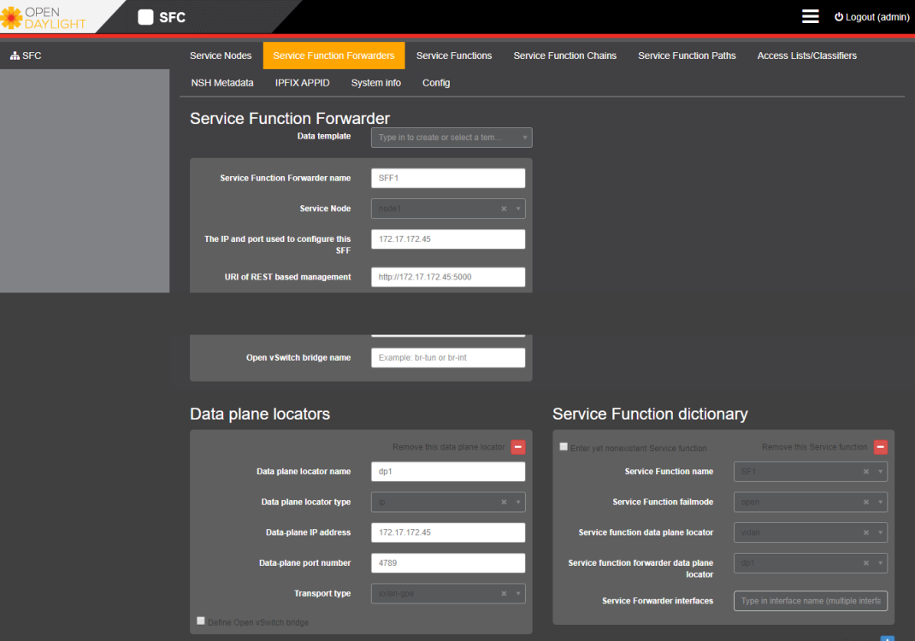Go to the Service Function Chains tab
915x641 pixels.
coord(565,56)
